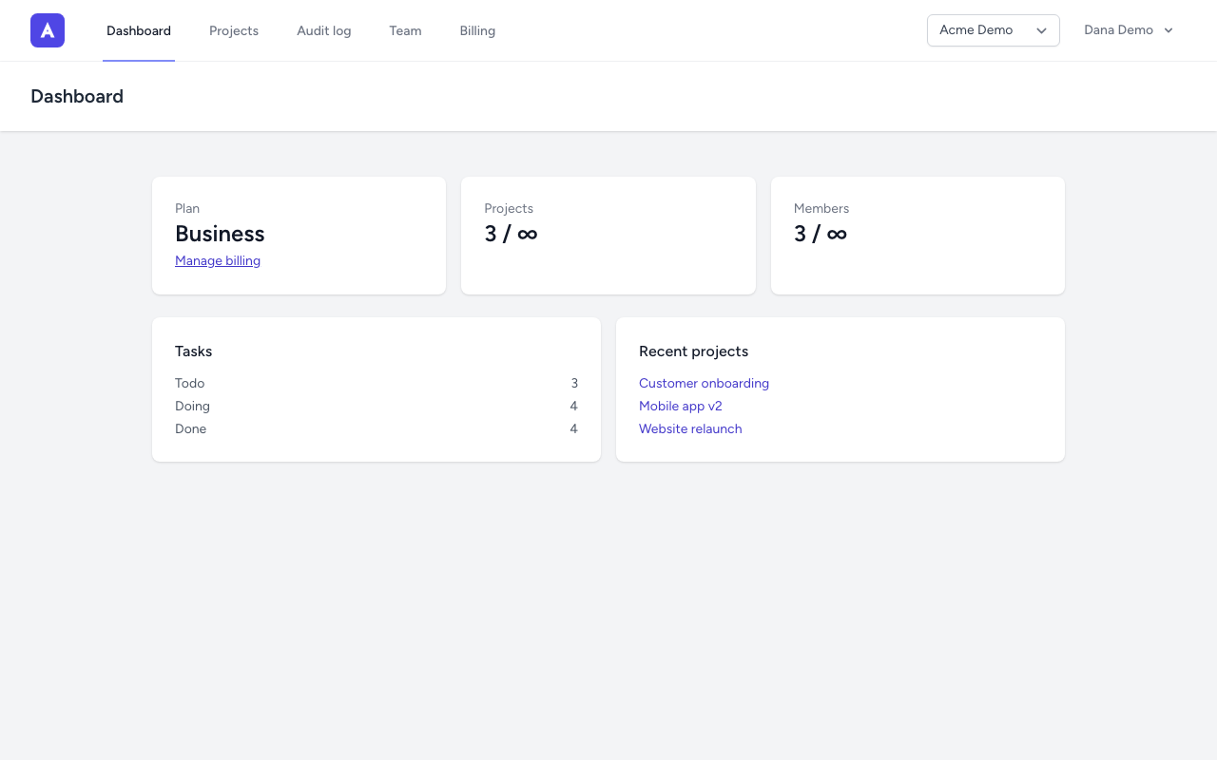Image resolution: width=1217 pixels, height=760 pixels.
Task: Expand the Dana Demo user menu
Action: tap(1130, 30)
